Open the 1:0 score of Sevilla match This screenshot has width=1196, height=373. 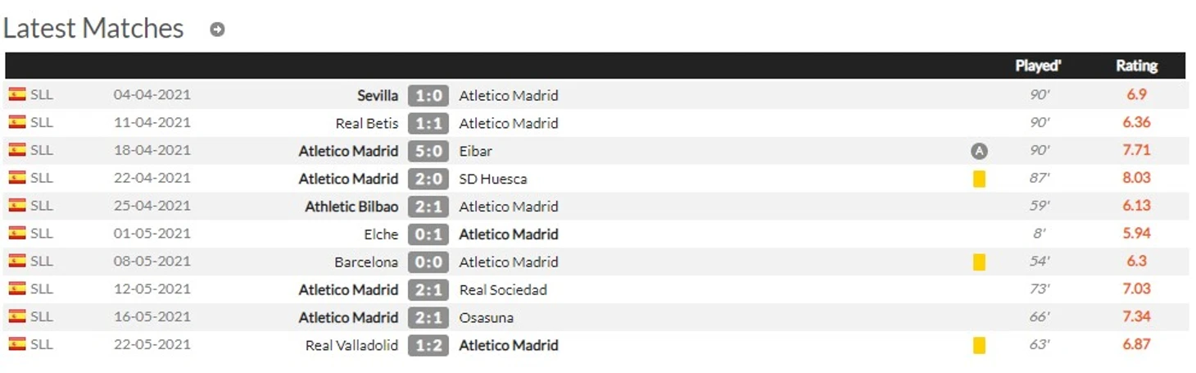click(x=428, y=95)
